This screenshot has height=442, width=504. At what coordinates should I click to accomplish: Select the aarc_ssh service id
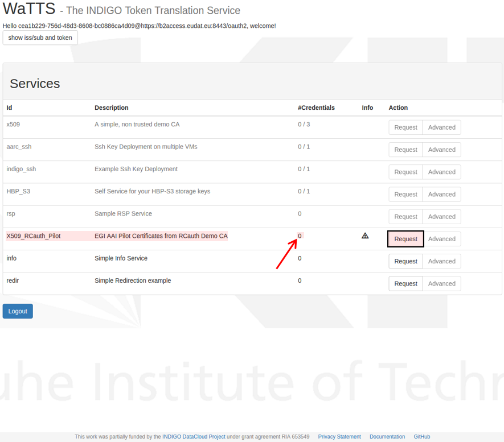(19, 147)
